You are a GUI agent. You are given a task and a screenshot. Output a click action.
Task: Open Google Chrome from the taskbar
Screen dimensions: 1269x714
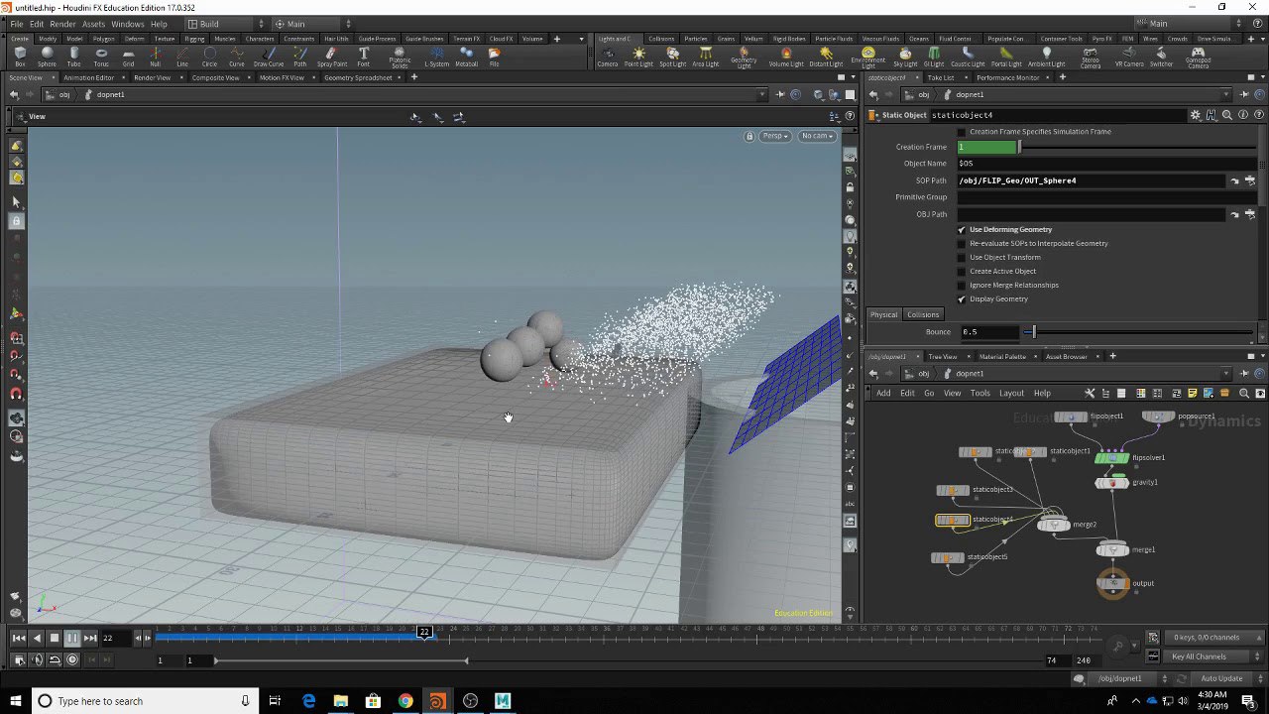tap(405, 701)
